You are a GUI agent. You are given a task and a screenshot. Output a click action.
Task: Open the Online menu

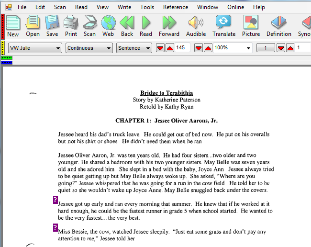pos(235,7)
